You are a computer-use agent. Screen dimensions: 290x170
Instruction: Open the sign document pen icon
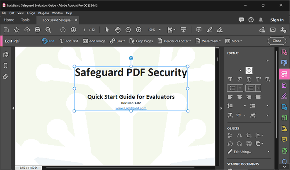[220, 30]
